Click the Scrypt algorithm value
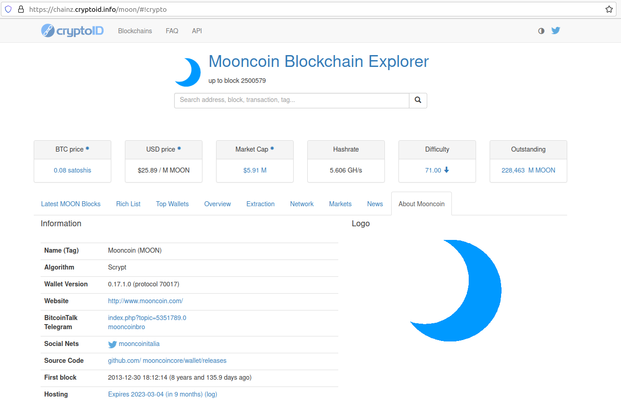 coord(117,267)
